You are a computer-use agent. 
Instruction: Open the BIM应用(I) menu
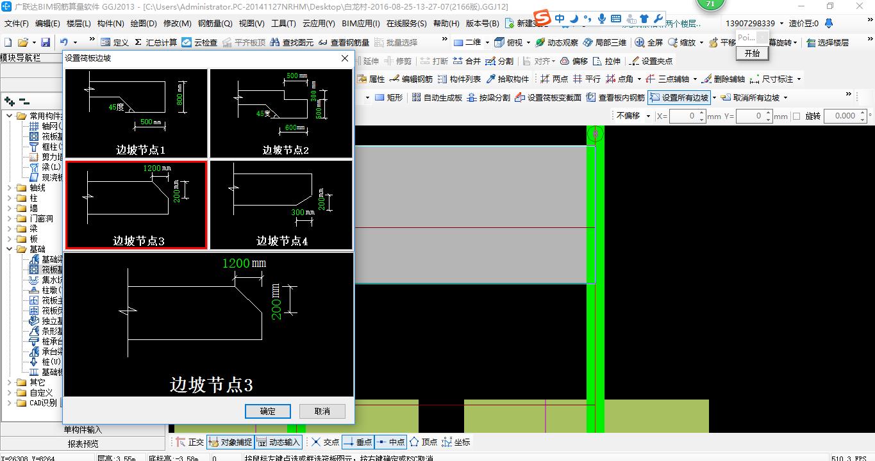pos(360,24)
